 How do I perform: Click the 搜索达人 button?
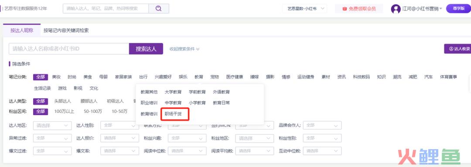point(146,49)
